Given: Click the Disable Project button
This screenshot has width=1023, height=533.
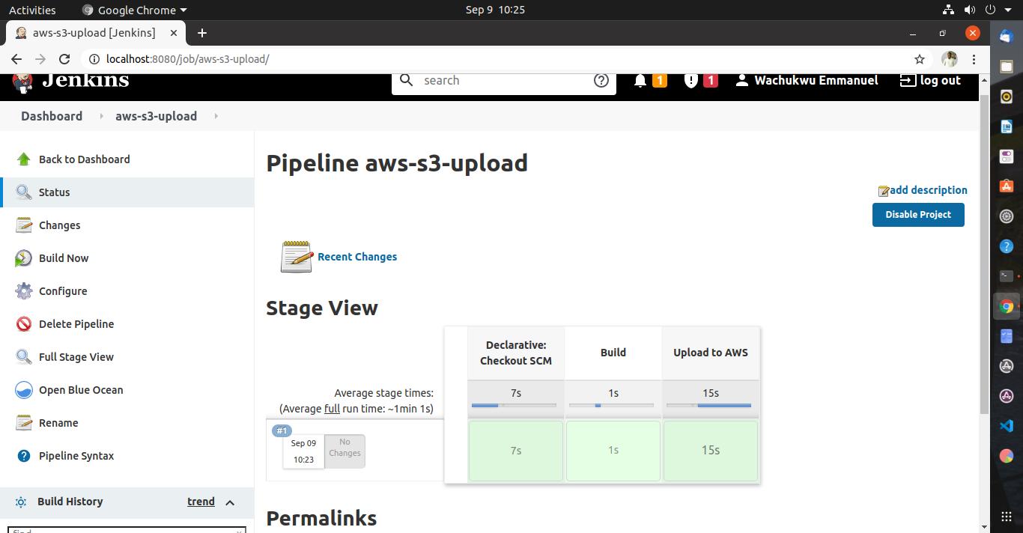Looking at the screenshot, I should 917,214.
